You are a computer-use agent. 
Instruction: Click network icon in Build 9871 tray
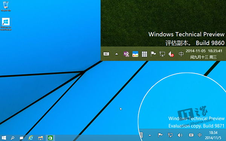[170, 135]
